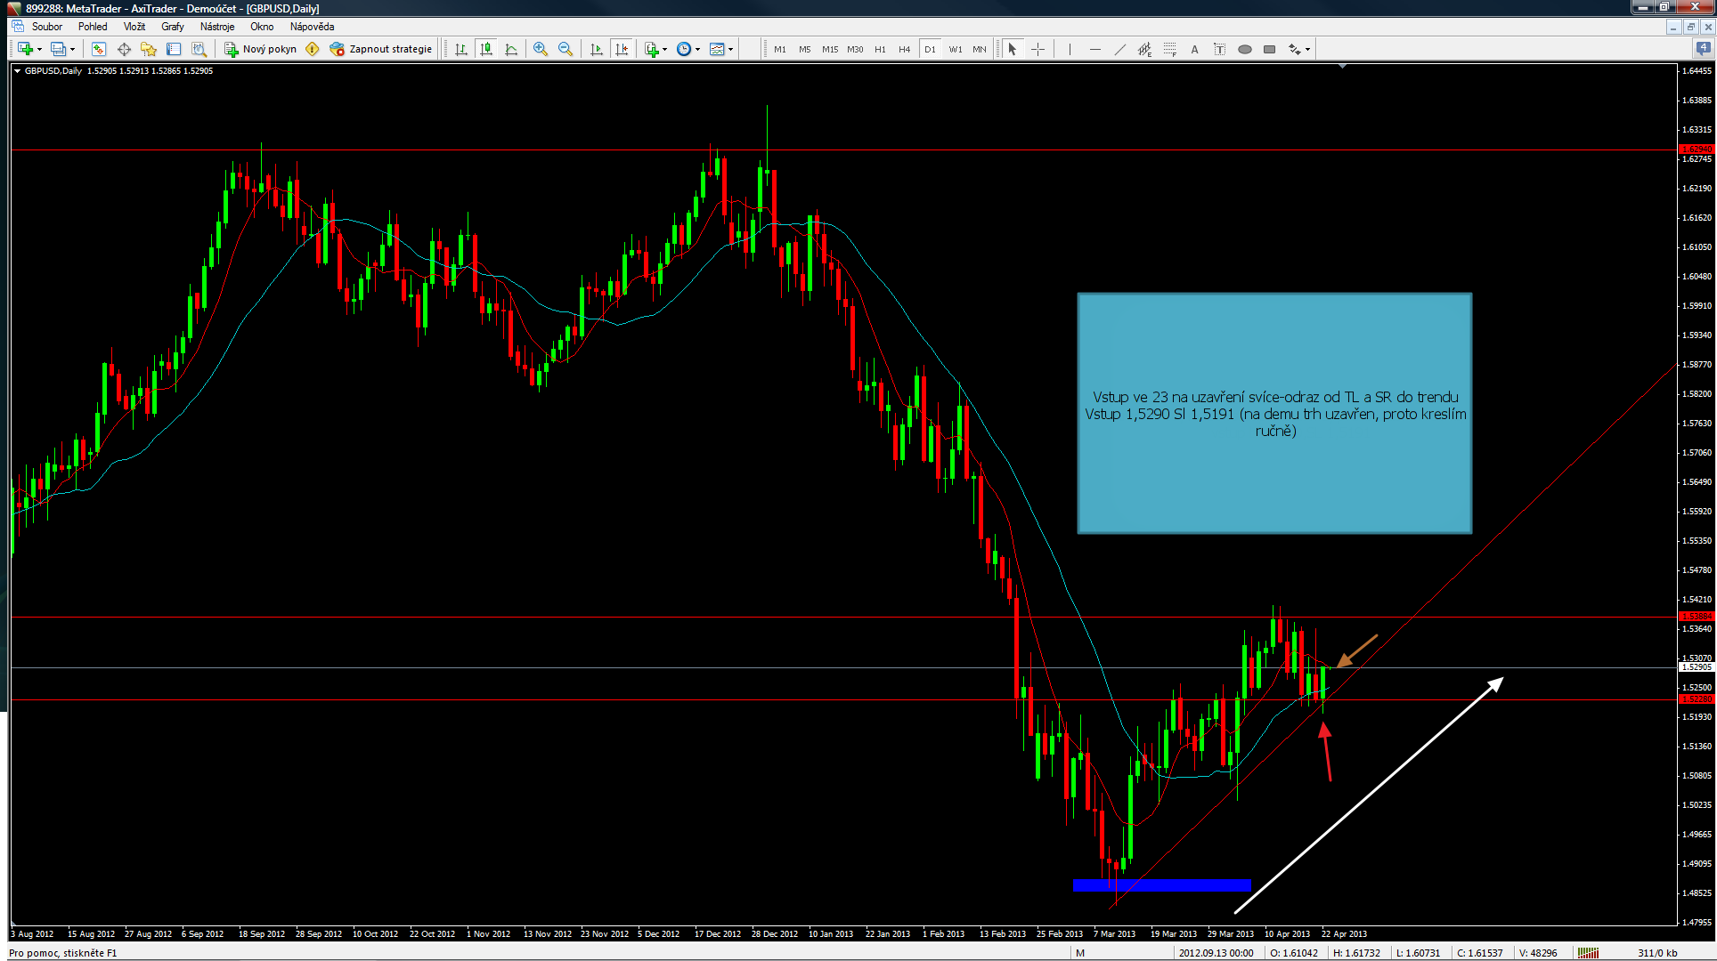The image size is (1717, 961).
Task: Expand the Arrows objects dropdown
Action: (1307, 50)
